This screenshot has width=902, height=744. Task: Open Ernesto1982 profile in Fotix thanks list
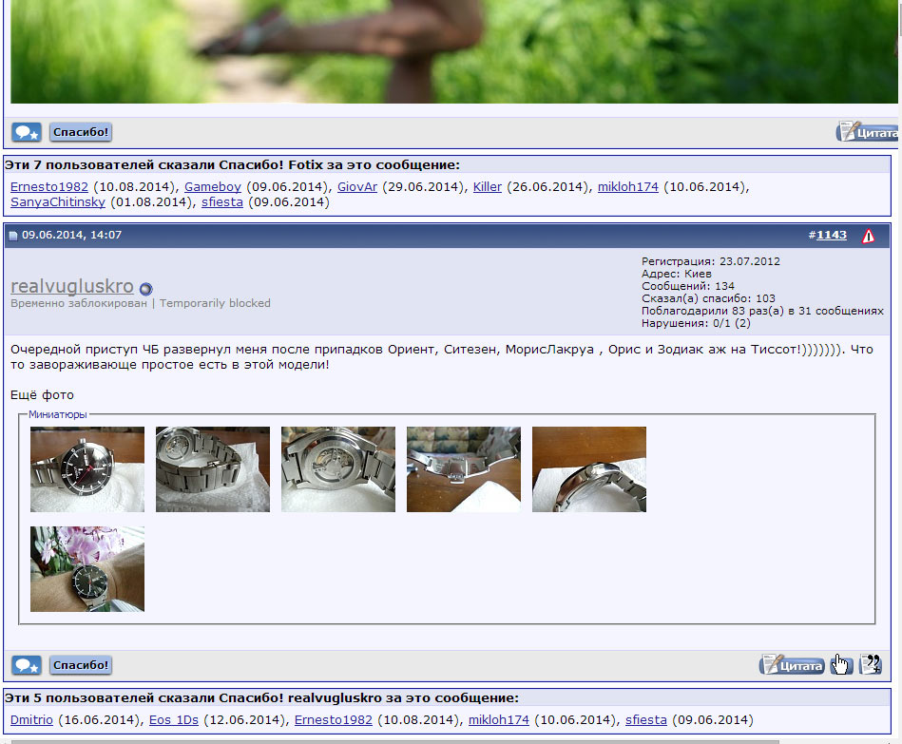coord(49,187)
